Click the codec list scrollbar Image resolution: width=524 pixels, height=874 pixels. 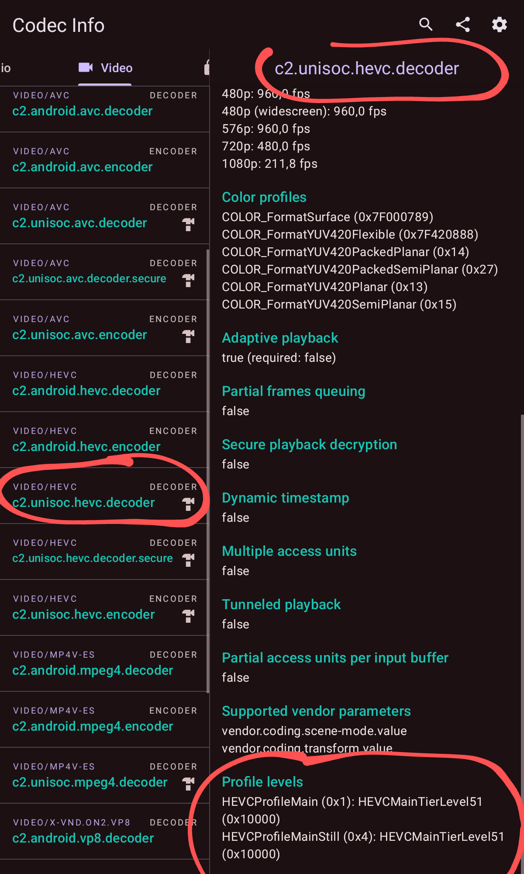pos(208,471)
